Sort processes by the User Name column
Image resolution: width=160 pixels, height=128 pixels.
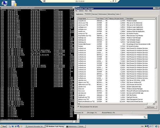(x=100, y=19)
